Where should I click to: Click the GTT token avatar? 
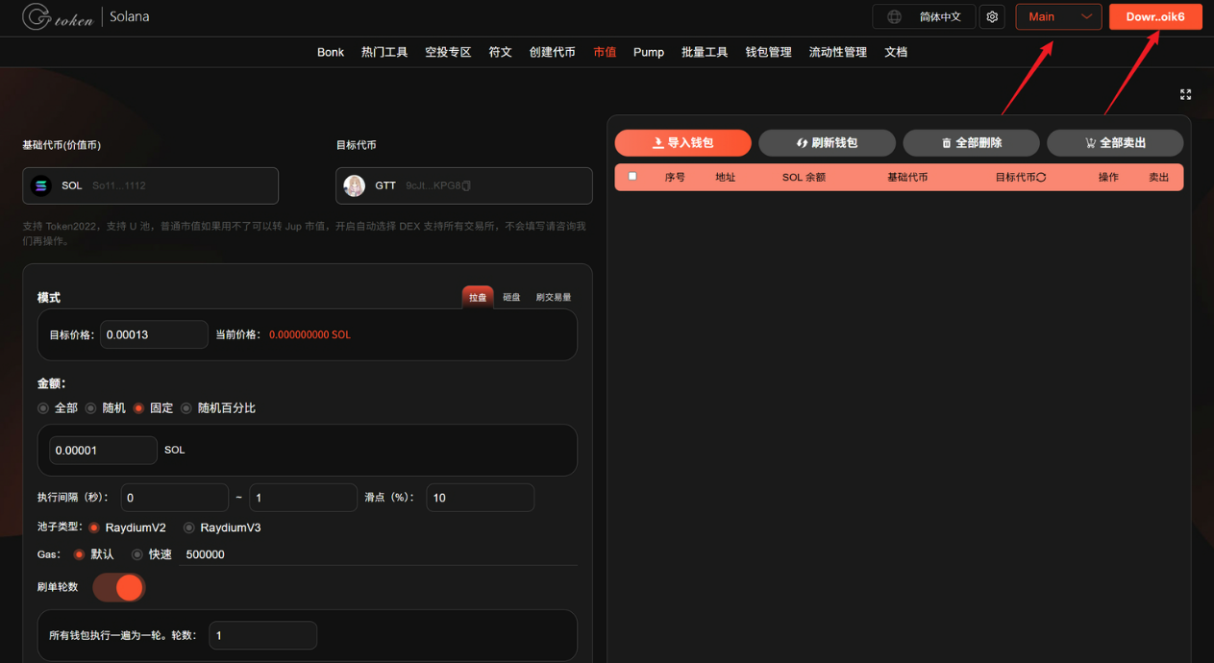tap(355, 185)
